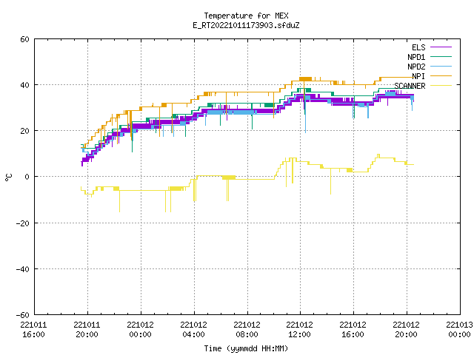Click the SCANNER legend label

(x=410, y=86)
